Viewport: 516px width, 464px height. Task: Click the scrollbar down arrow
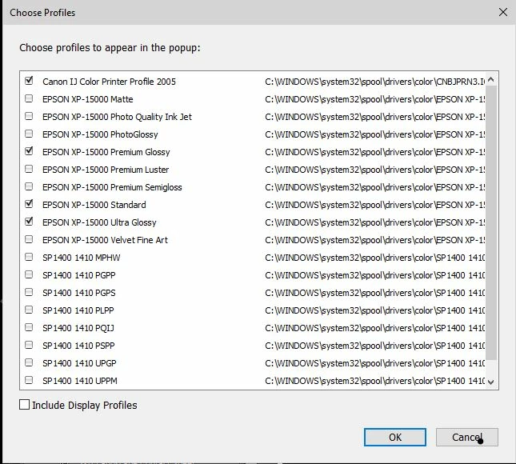[x=491, y=382]
